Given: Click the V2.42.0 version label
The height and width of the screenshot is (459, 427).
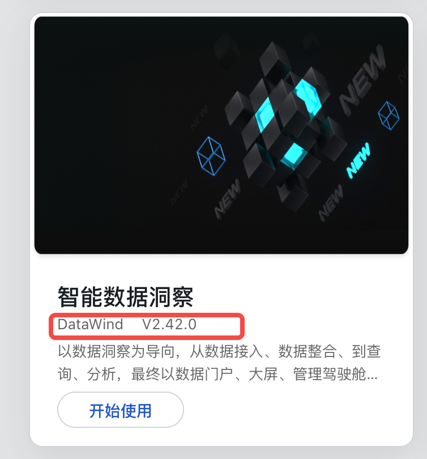Looking at the screenshot, I should click(x=169, y=324).
